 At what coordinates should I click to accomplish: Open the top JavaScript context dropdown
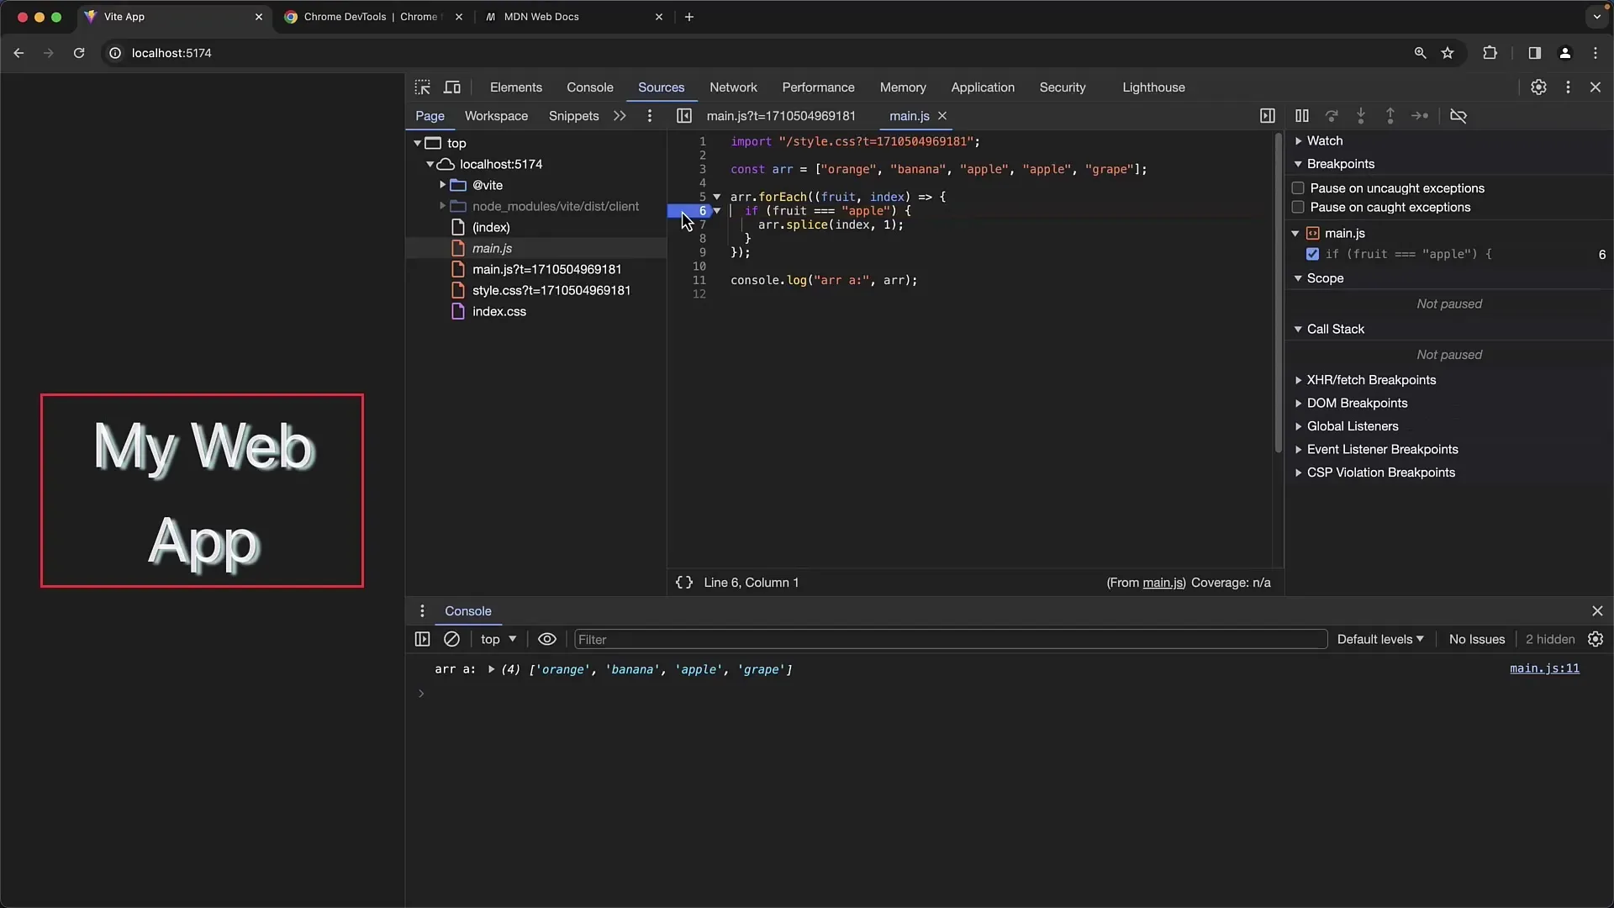(498, 640)
